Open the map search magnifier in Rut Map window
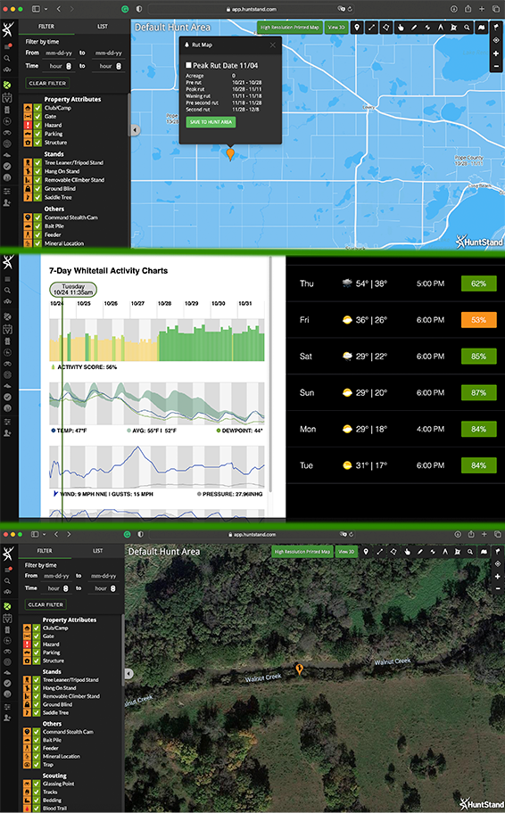Viewport: 505px width, 813px height. [468, 28]
